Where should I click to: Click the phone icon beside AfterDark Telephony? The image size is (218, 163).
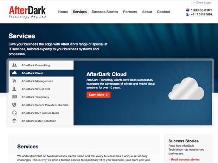pos(14,97)
